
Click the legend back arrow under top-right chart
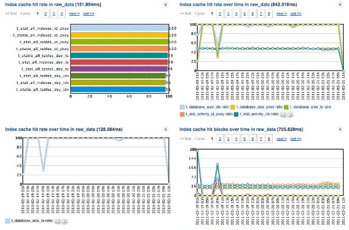point(290,115)
